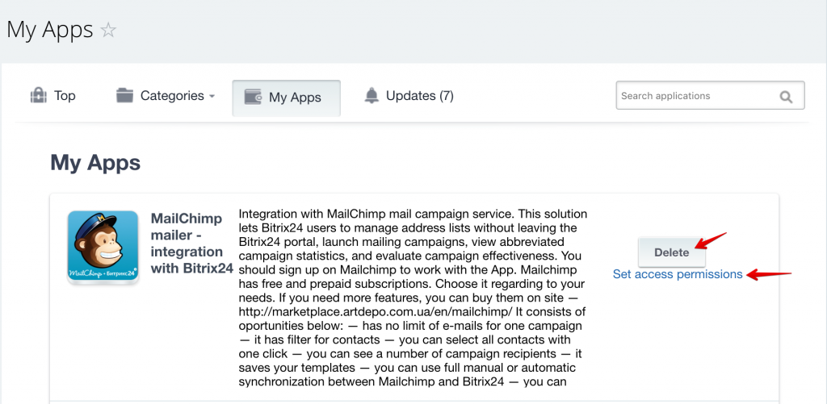Open the Set access permissions link
827x404 pixels.
[678, 274]
